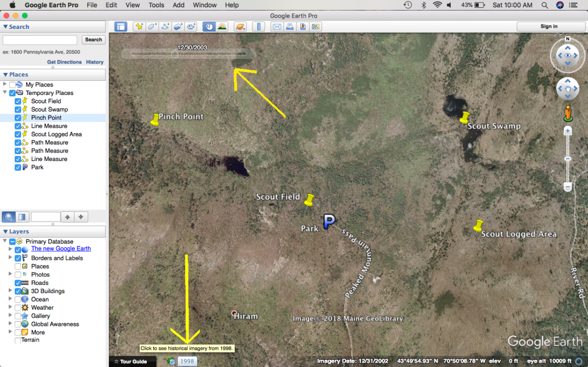Open the Tools menu

click(x=156, y=5)
